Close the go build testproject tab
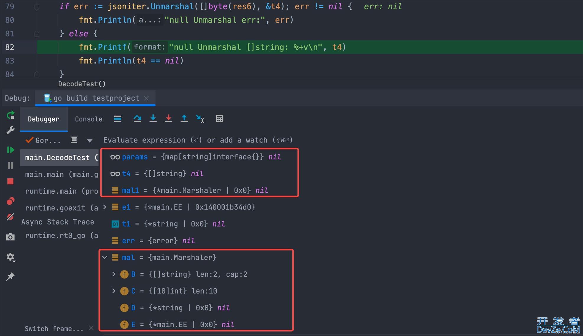583x336 pixels. (x=146, y=98)
